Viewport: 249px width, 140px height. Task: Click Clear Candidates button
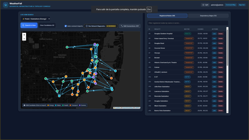point(47,25)
